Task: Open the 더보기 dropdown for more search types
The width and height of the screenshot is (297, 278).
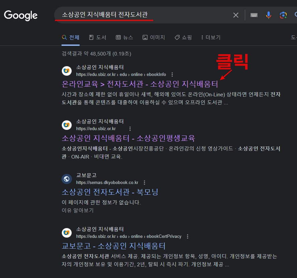Action: pos(210,37)
